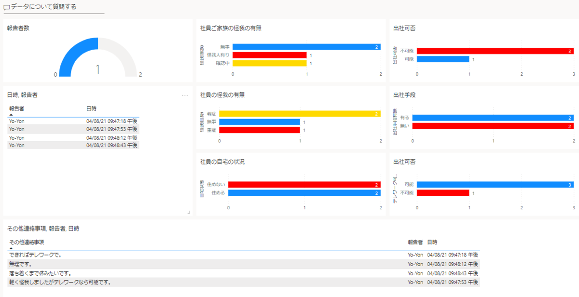The width and height of the screenshot is (579, 297).
Task: Click the resize handle at 日時, 報告者 tile corner
Action: (x=189, y=212)
